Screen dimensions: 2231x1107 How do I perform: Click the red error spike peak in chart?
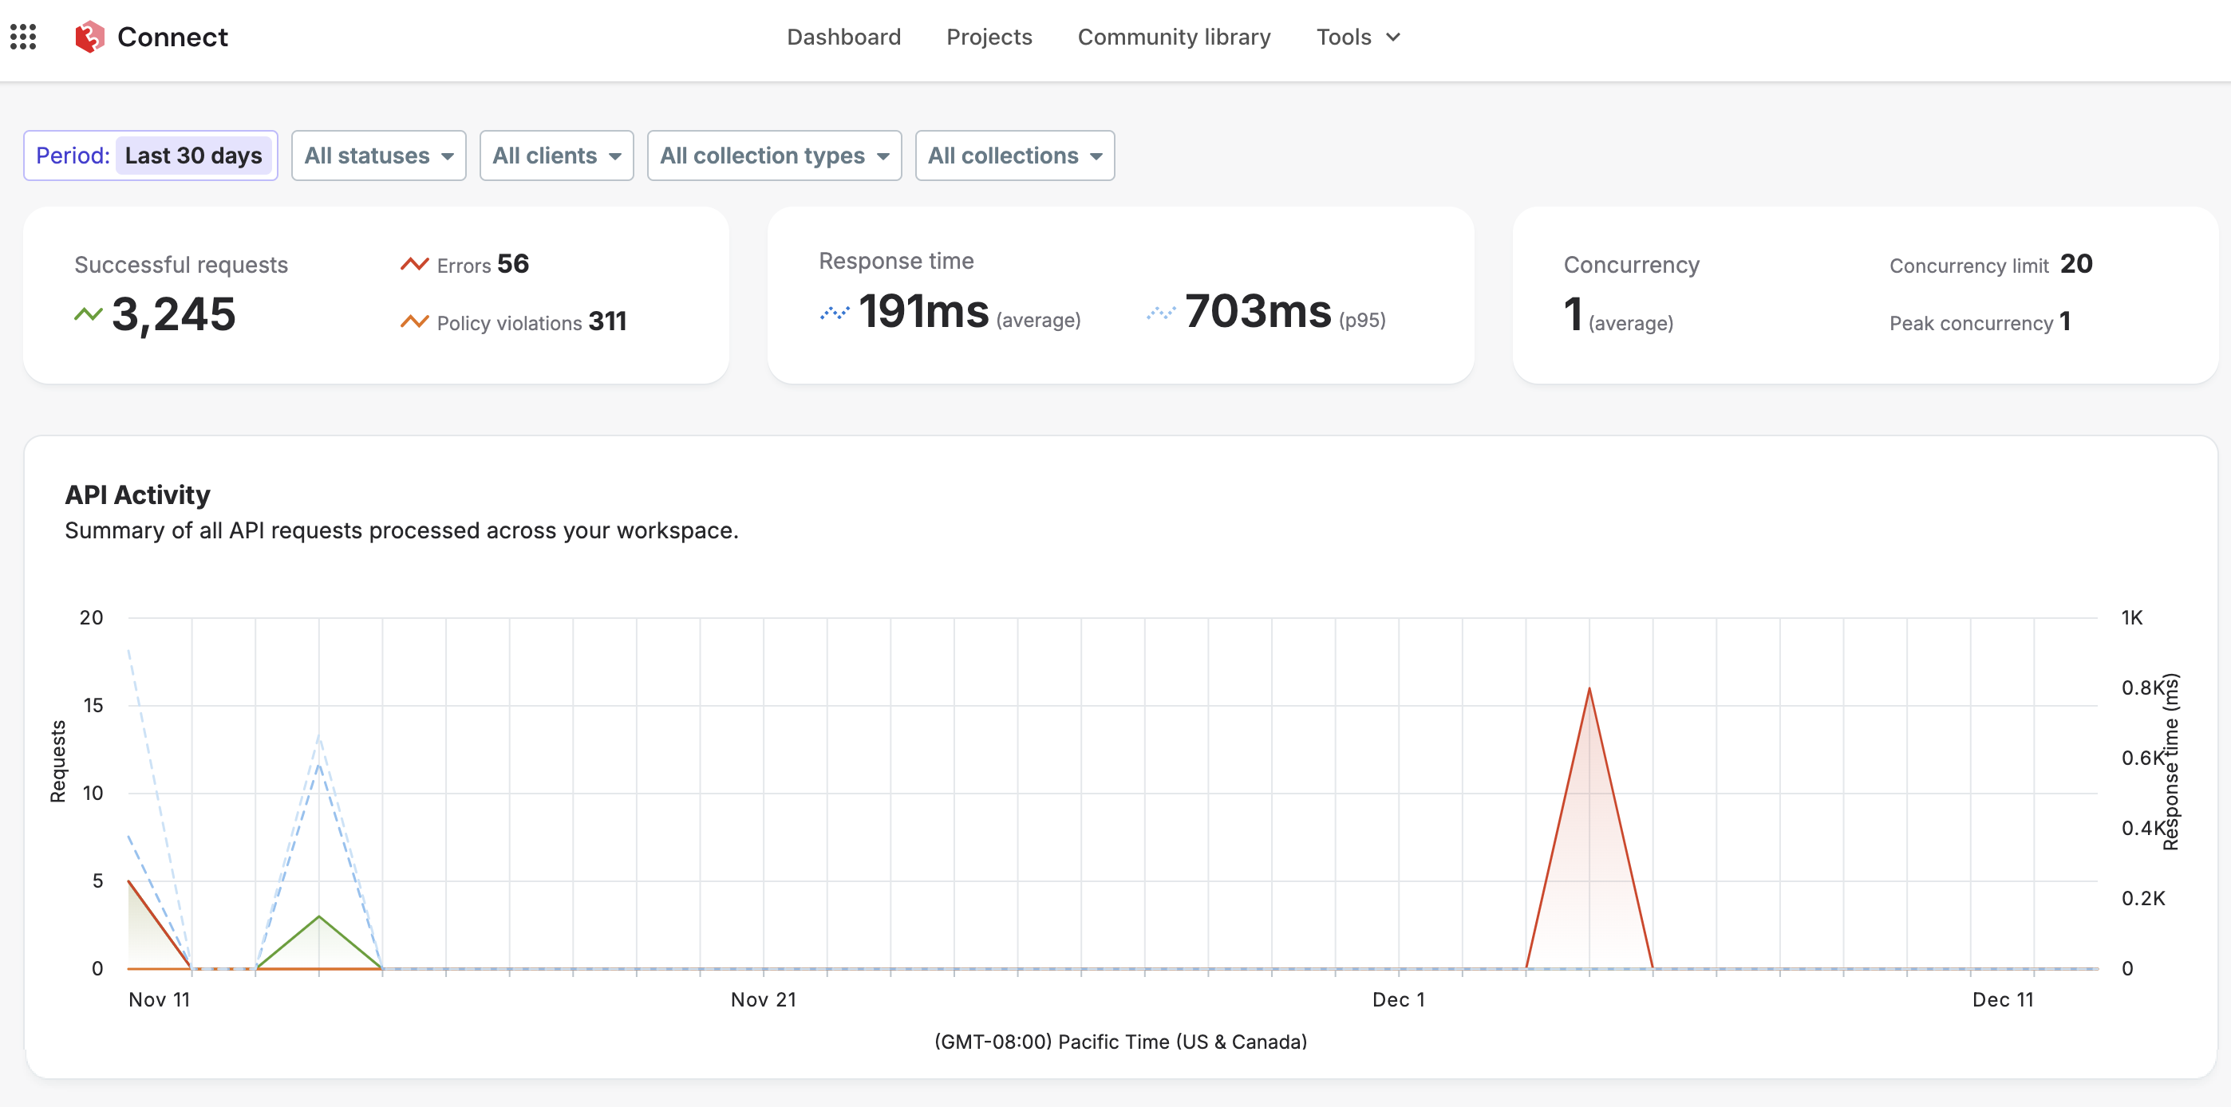click(1589, 689)
